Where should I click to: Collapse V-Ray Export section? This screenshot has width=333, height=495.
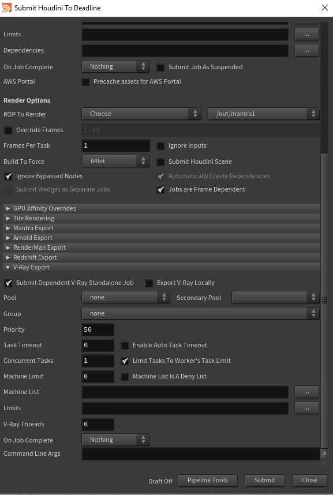[x=162, y=267]
